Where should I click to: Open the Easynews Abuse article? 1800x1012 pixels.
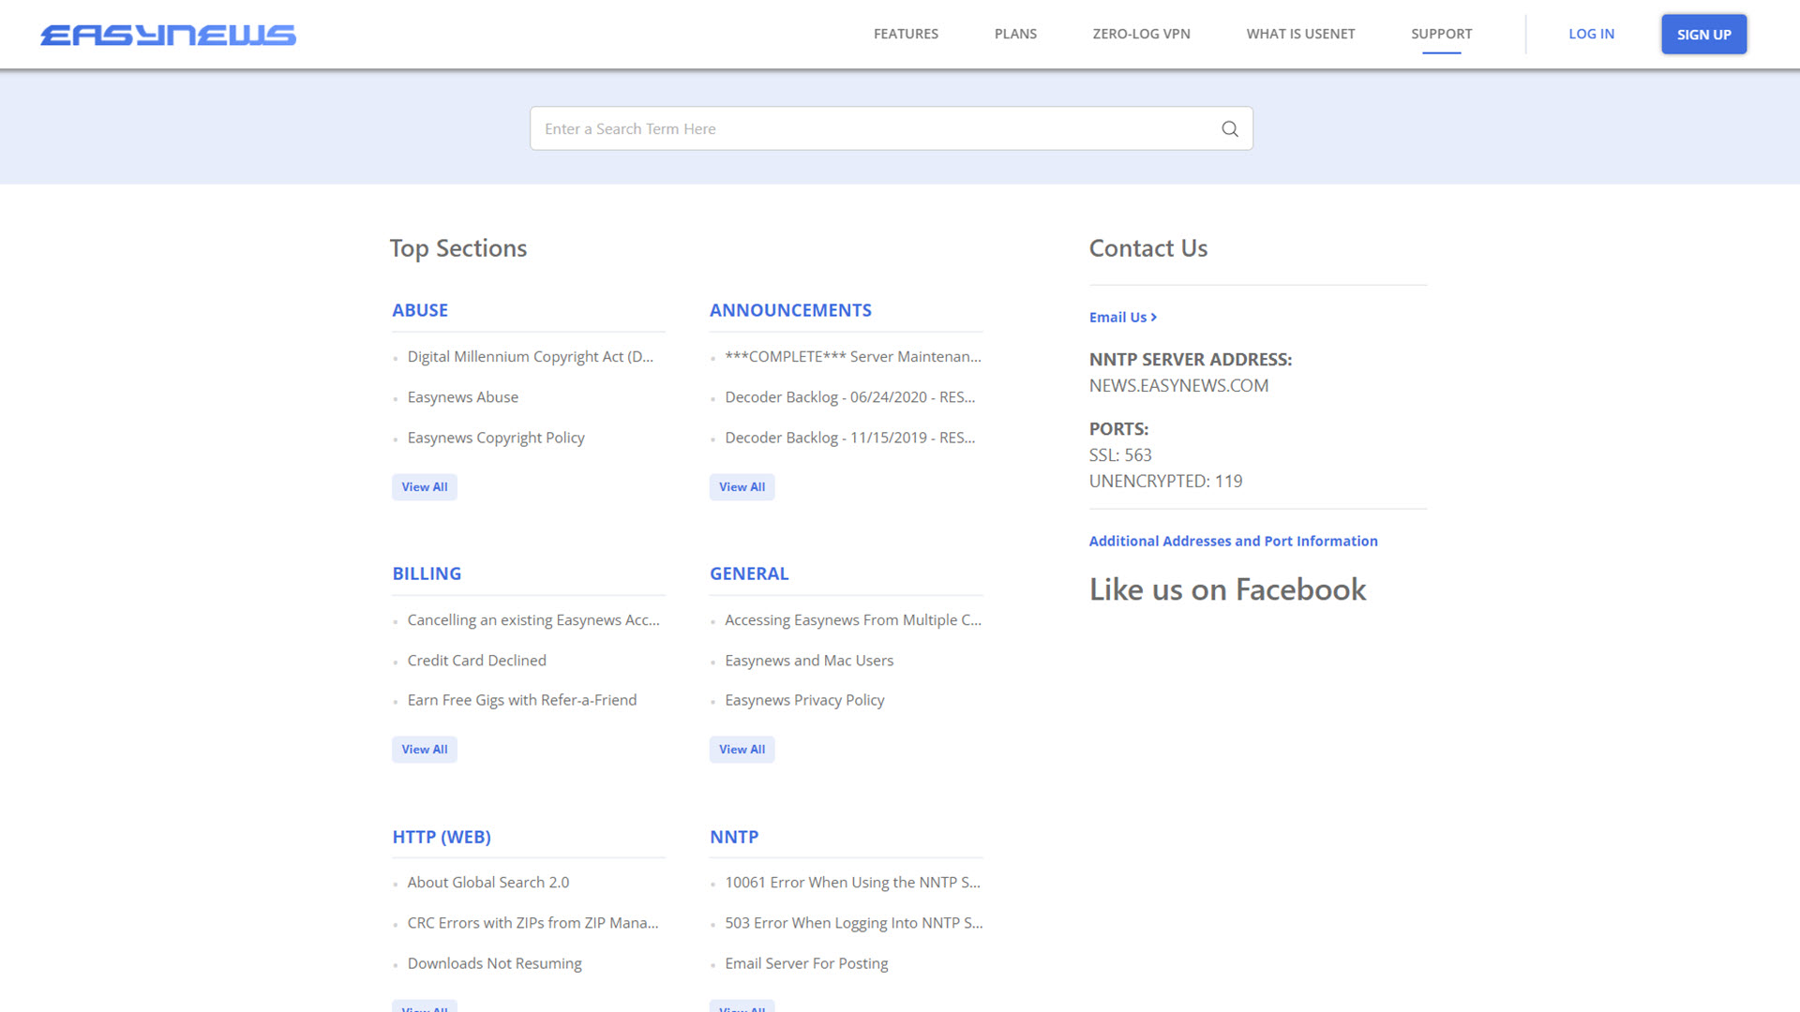point(463,397)
